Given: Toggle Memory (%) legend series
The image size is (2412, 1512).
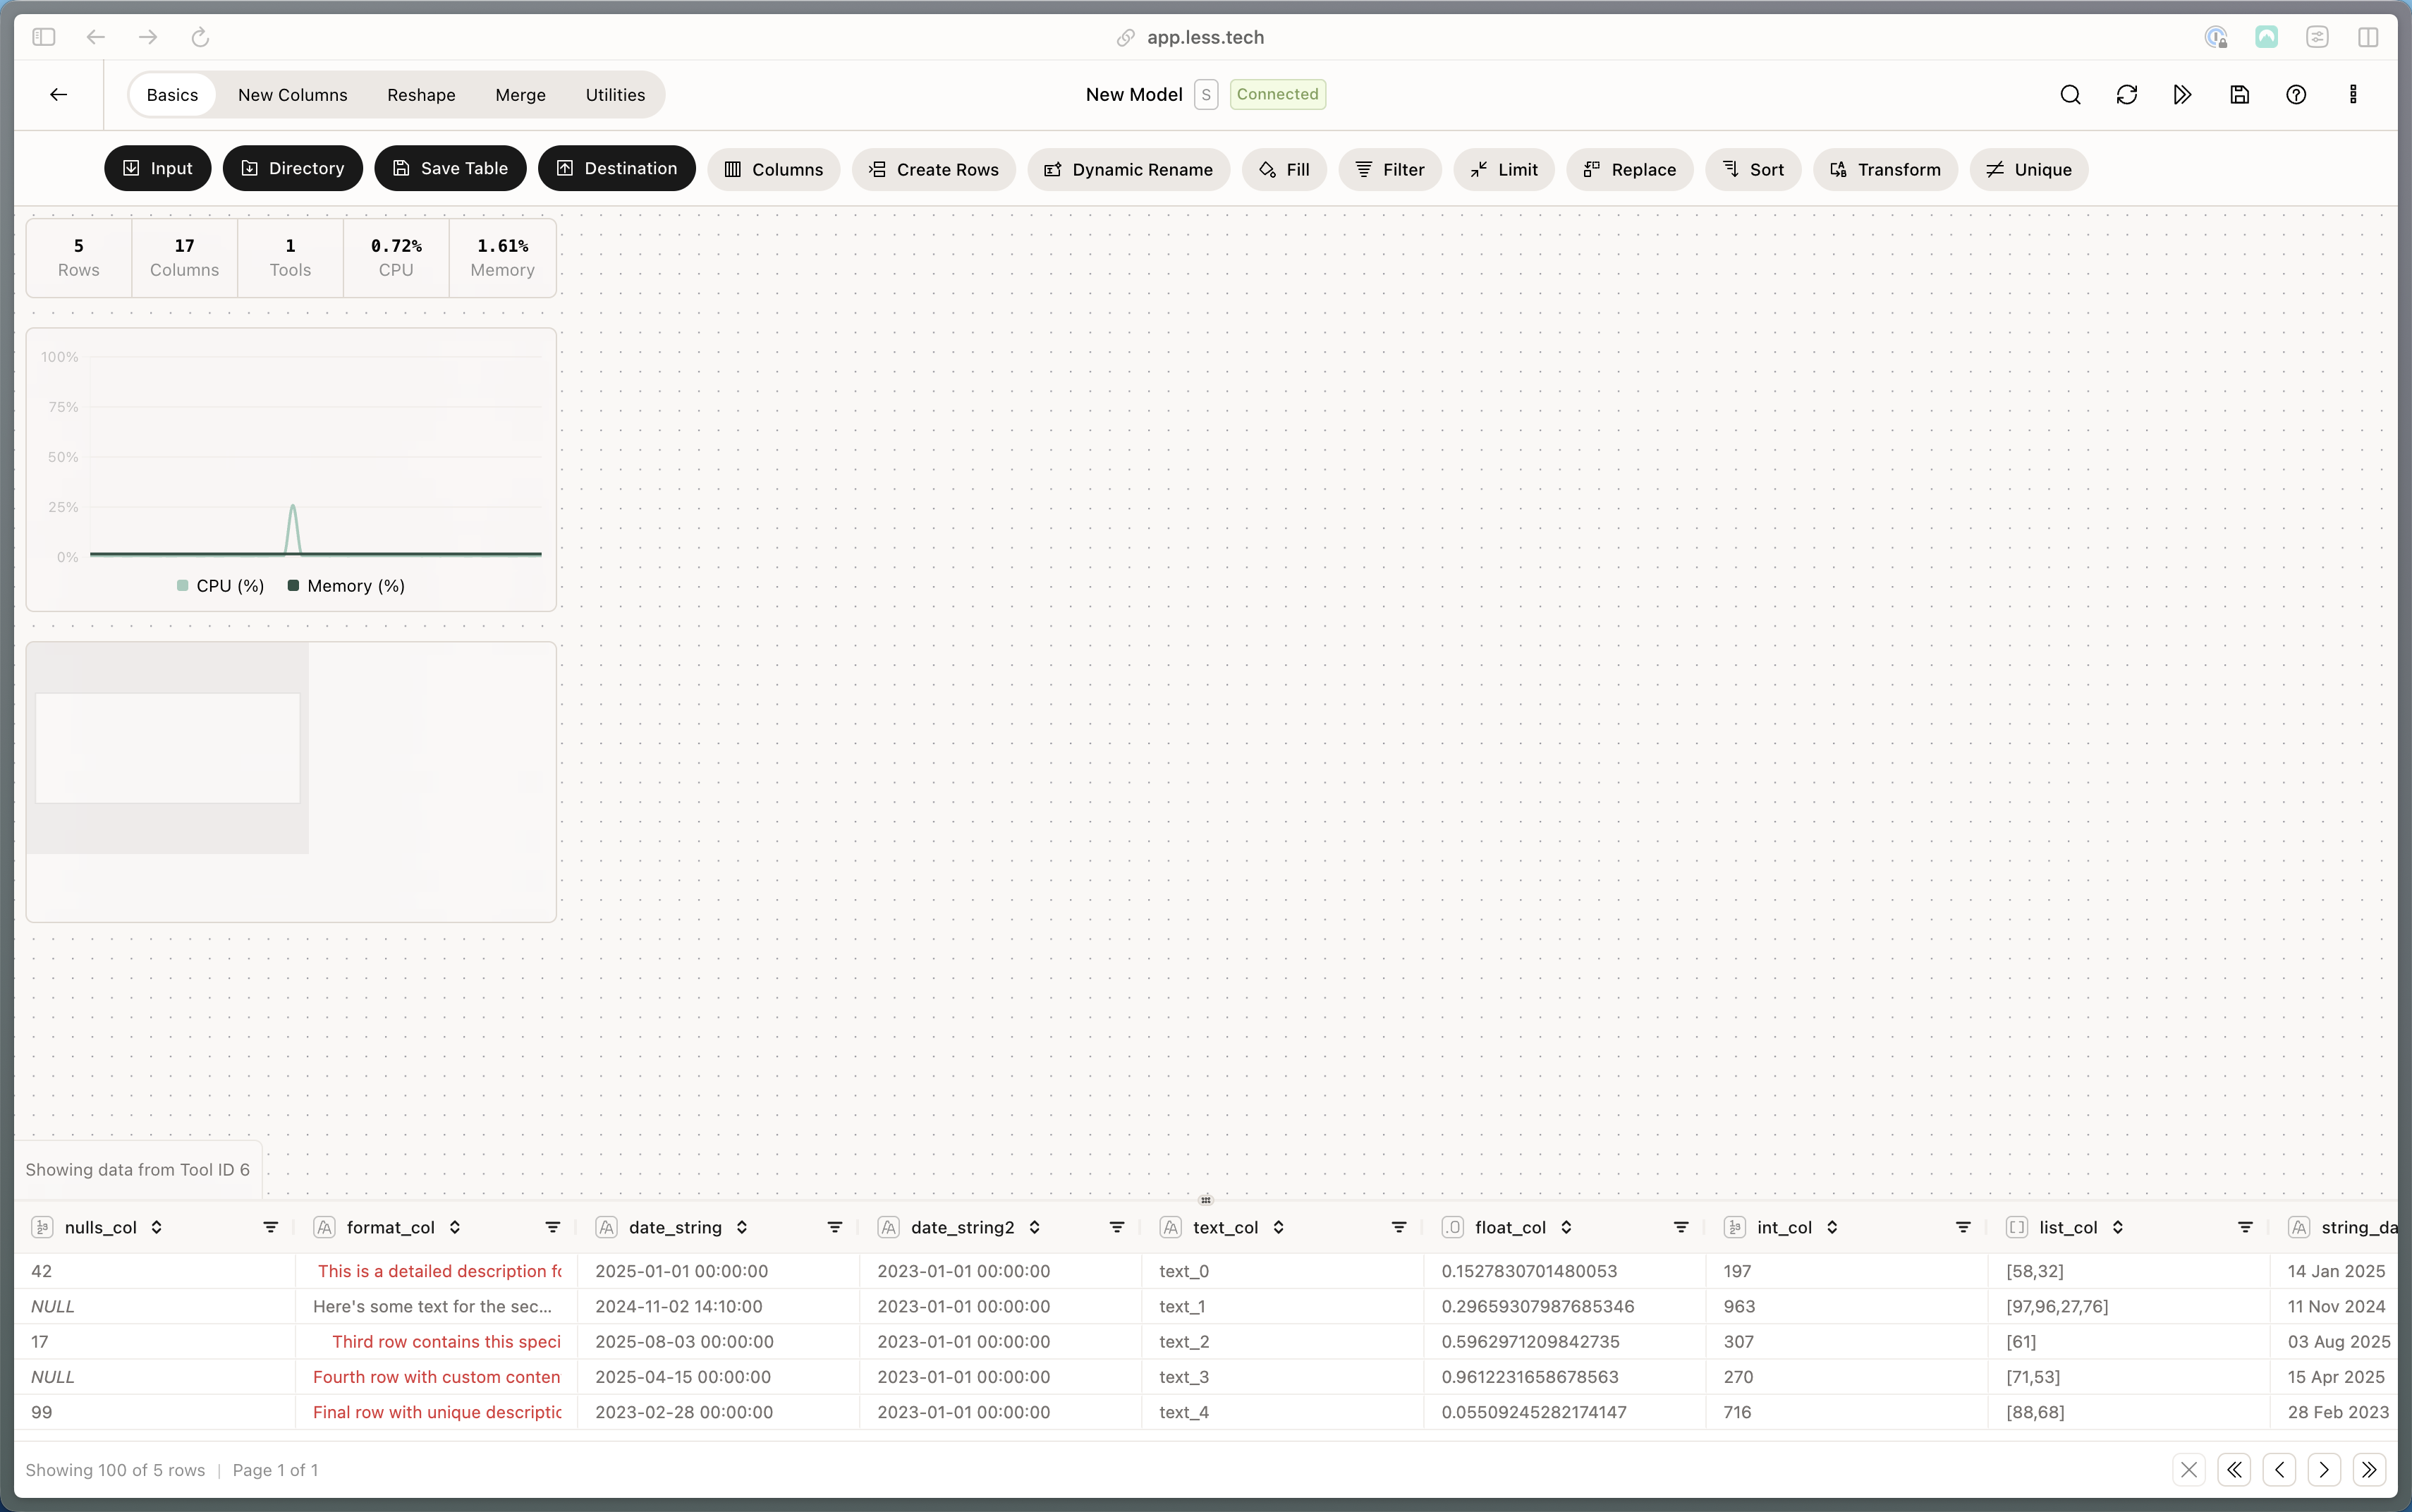Looking at the screenshot, I should click(x=346, y=586).
